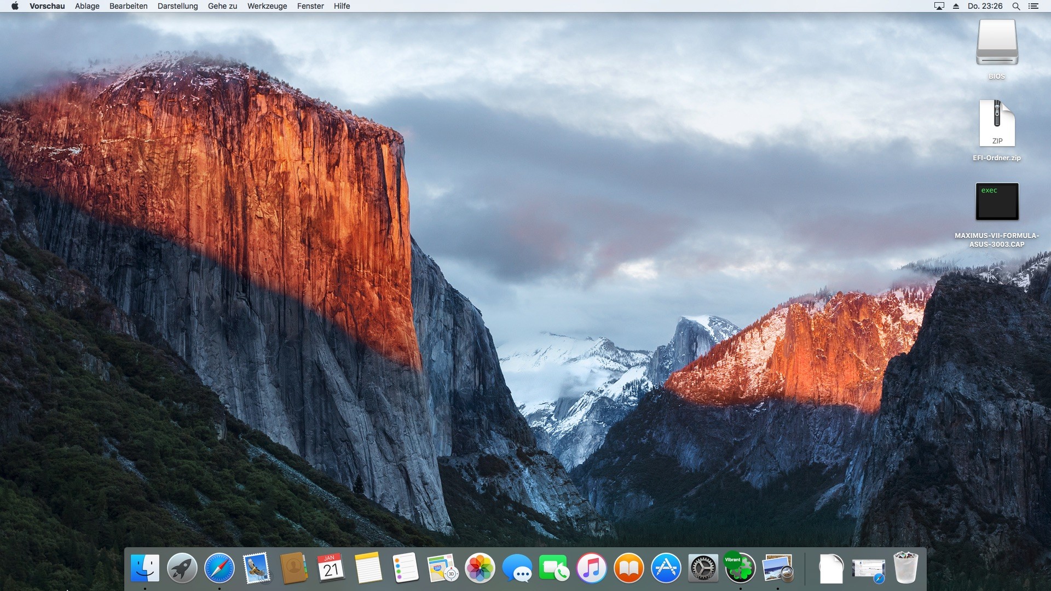Select the BIOS drive on desktop
The height and width of the screenshot is (591, 1051).
click(x=997, y=43)
